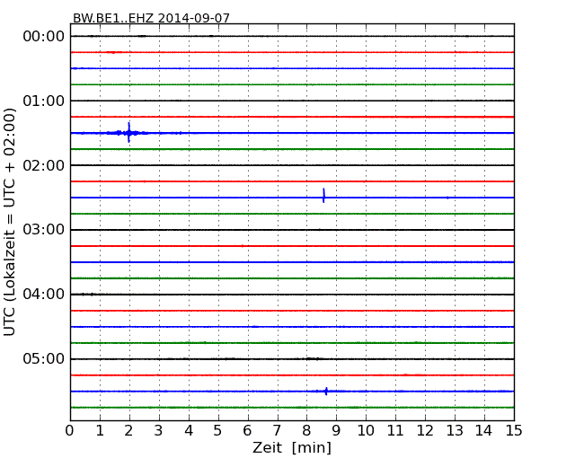Click the 01:00 time label
Viewport: 584px width, 467px height.
[44, 101]
